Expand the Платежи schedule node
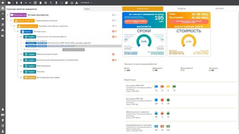The image size is (239, 134). pyautogui.click(x=21, y=71)
